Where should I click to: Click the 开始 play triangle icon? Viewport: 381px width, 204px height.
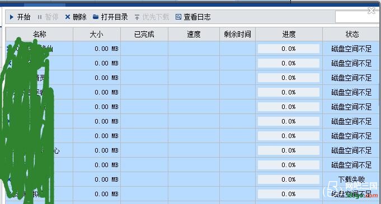(12, 17)
